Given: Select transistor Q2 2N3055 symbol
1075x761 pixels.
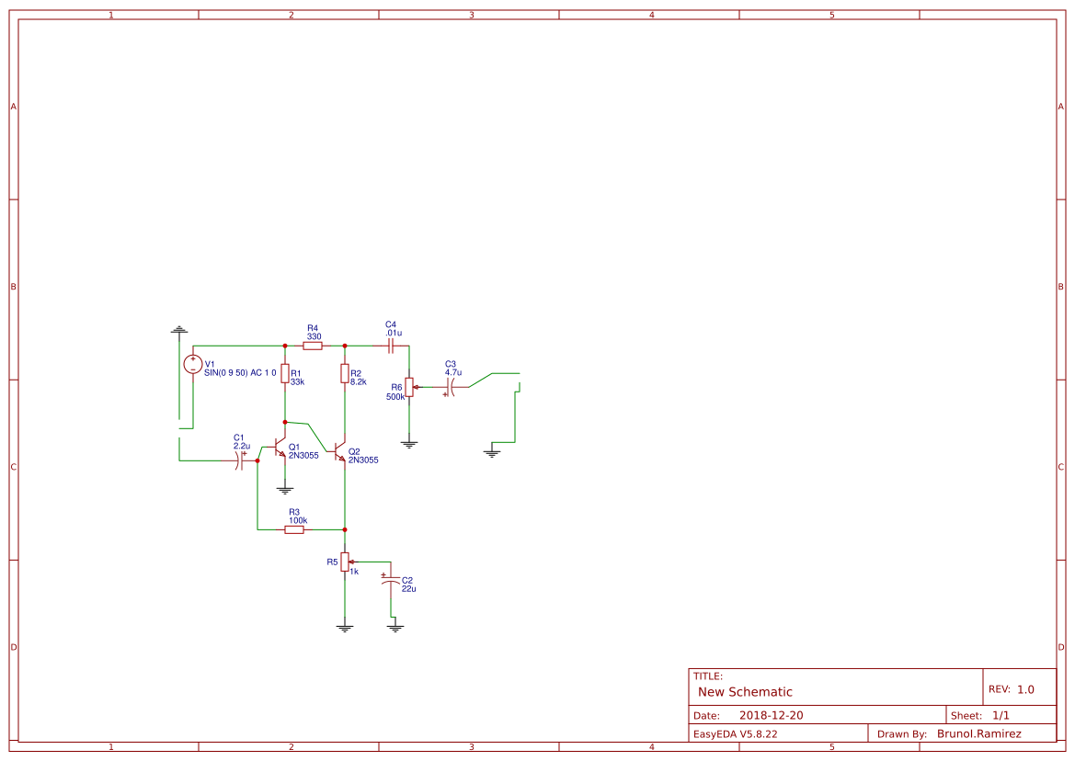Looking at the screenshot, I should coord(338,452).
